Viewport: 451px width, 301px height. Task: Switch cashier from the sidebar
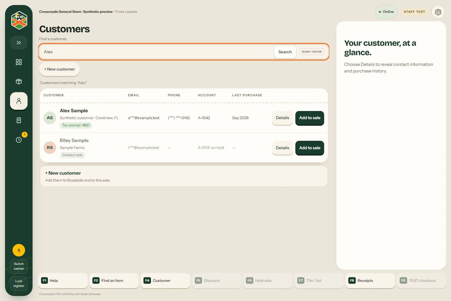pyautogui.click(x=19, y=266)
